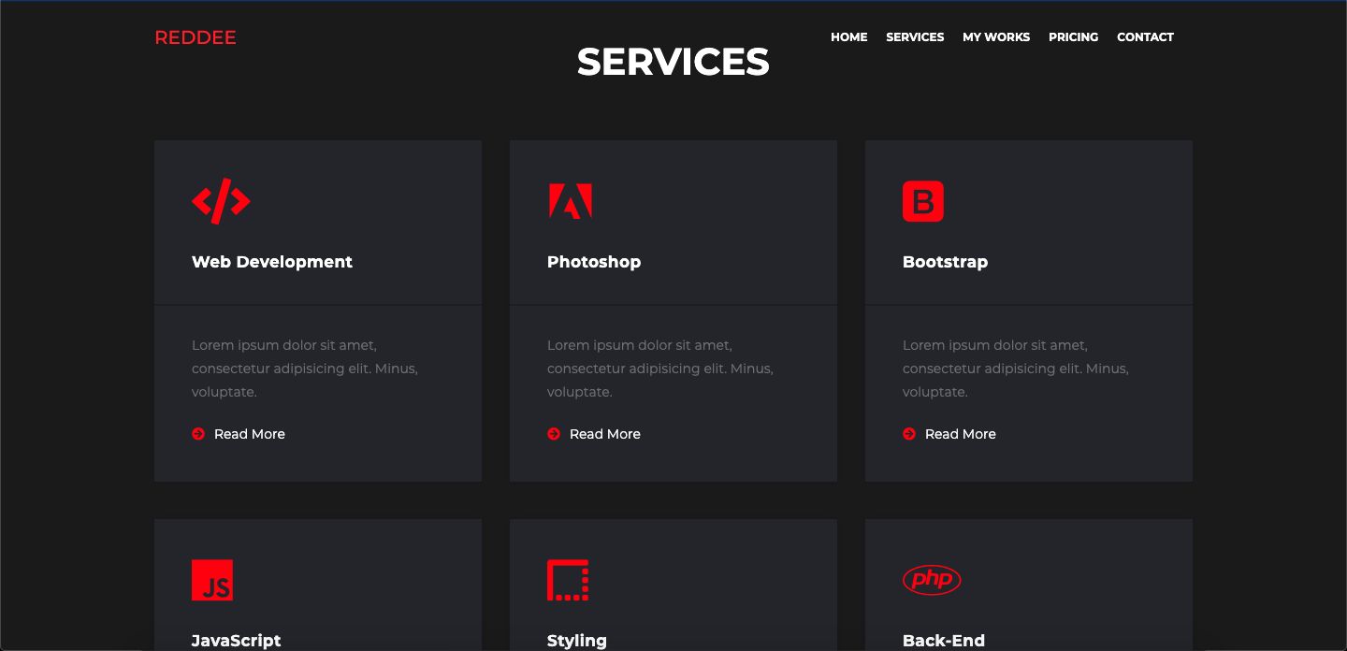Click arrow icon beside Bootstrap Read More
The image size is (1347, 651).
pyautogui.click(x=909, y=434)
